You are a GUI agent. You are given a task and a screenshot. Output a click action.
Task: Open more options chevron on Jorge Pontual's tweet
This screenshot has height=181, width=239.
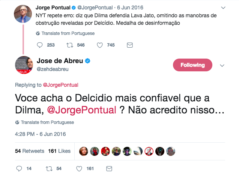click(223, 7)
